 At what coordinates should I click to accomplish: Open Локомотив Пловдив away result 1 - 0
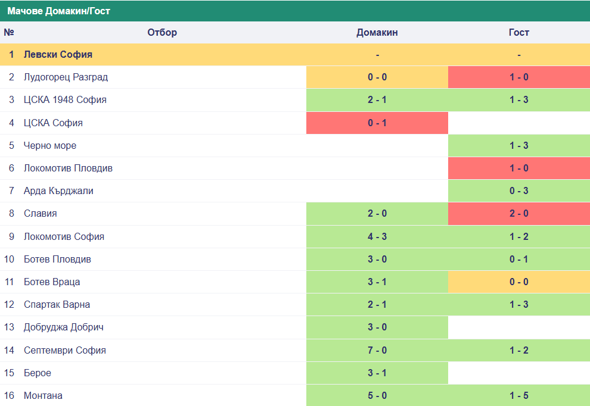519,168
